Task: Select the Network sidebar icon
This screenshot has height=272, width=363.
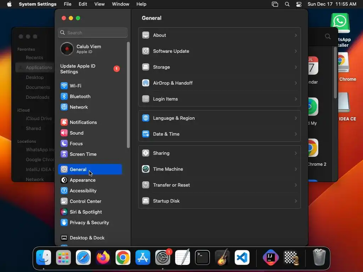Action: click(64, 107)
